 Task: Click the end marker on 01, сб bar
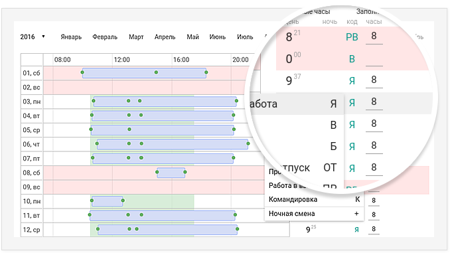[x=206, y=72]
